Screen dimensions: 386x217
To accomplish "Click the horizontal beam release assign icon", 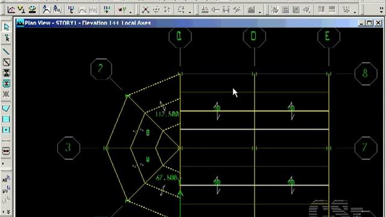I will [215, 10].
